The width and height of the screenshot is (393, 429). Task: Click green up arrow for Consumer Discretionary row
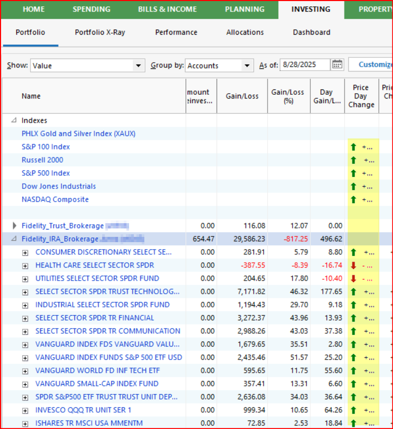click(353, 252)
